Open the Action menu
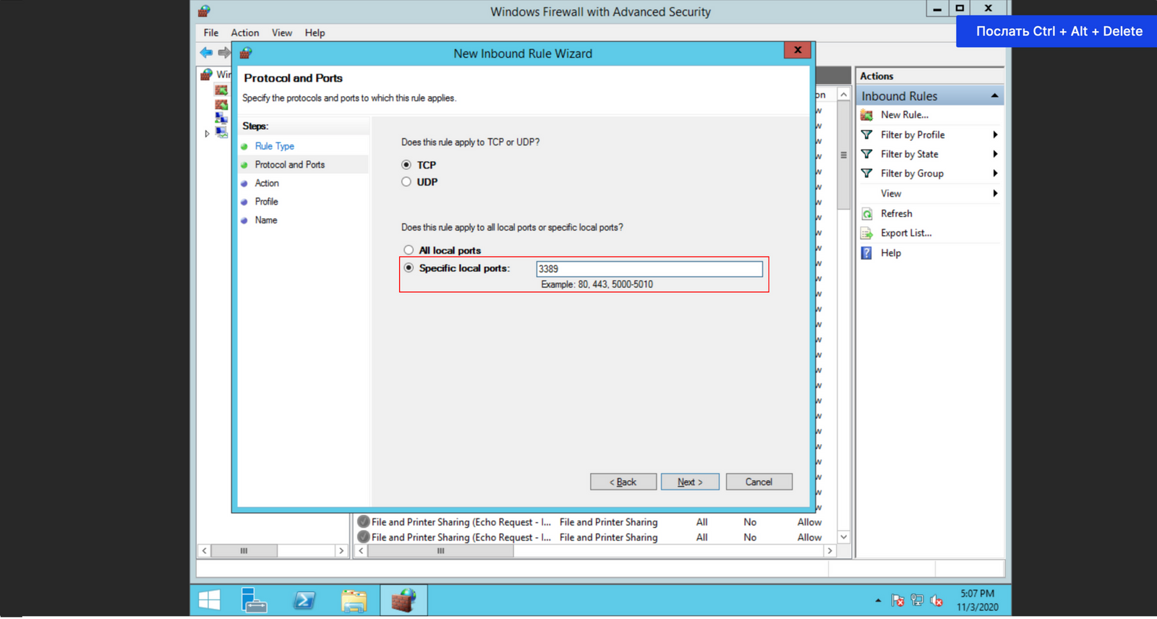This screenshot has height=619, width=1157. tap(245, 33)
